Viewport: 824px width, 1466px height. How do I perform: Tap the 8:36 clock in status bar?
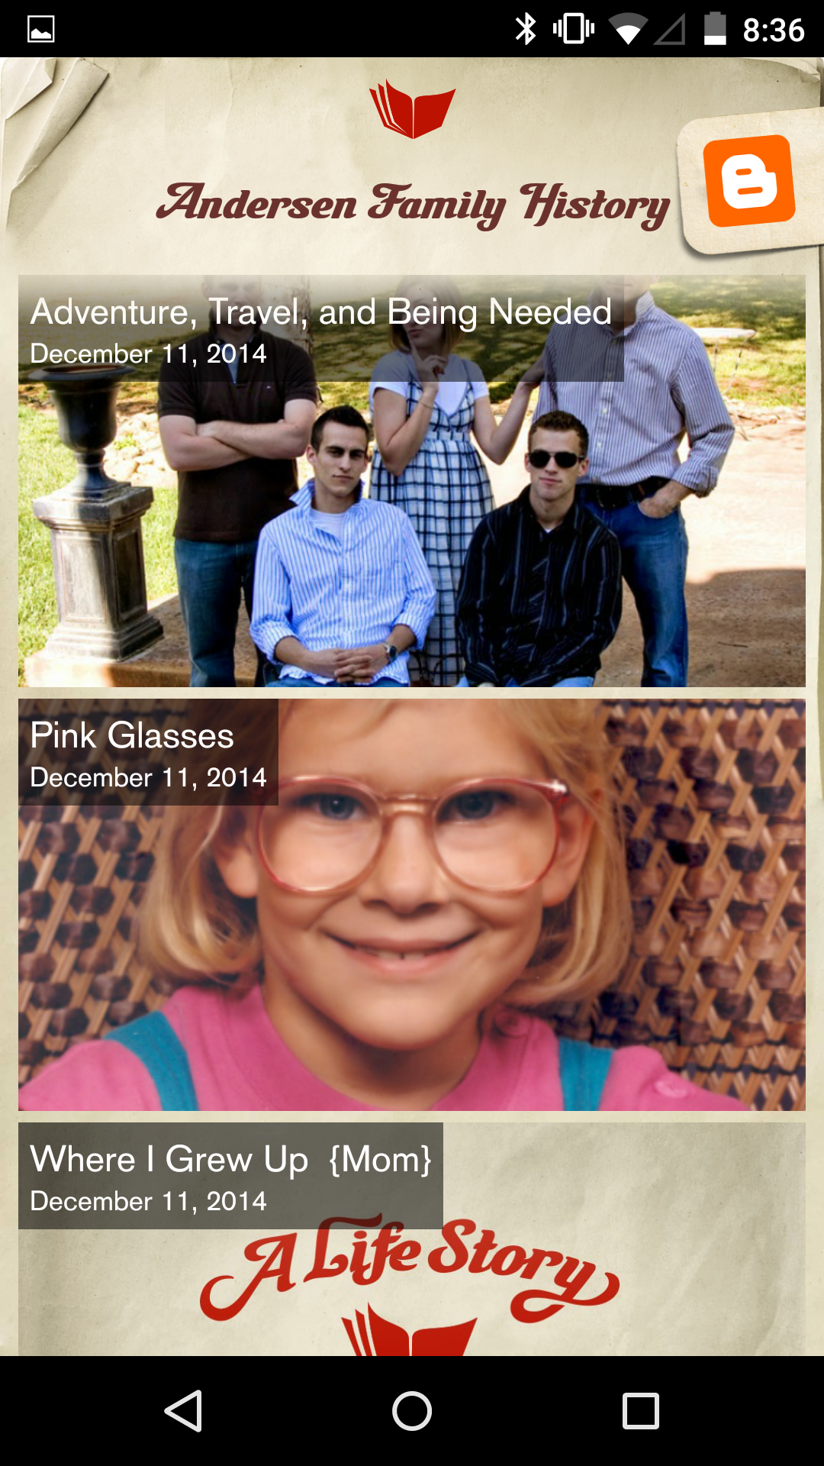774,30
